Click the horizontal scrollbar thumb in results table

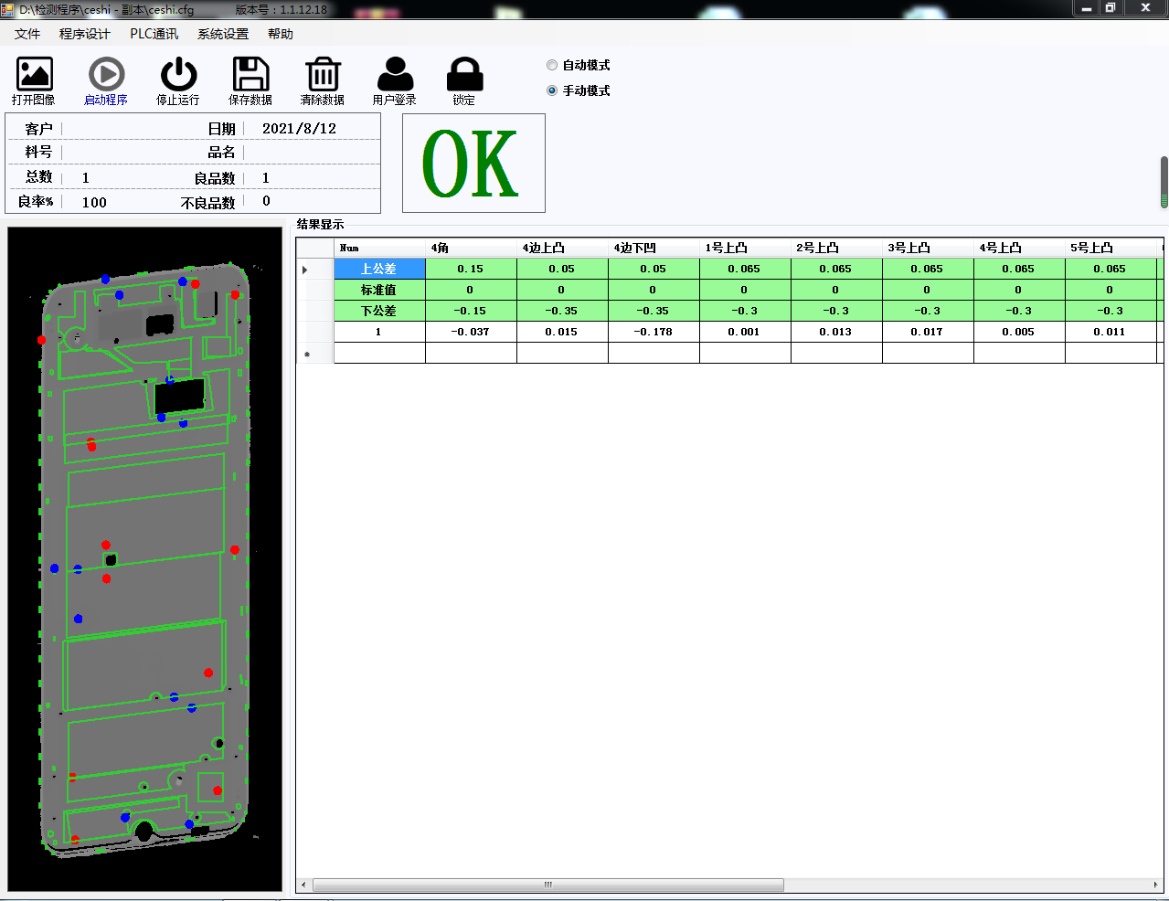click(548, 885)
